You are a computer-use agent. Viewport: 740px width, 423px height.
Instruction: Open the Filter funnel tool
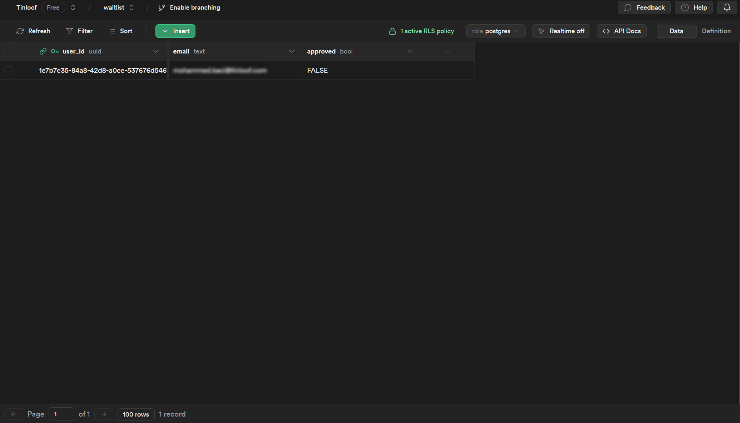coord(70,31)
